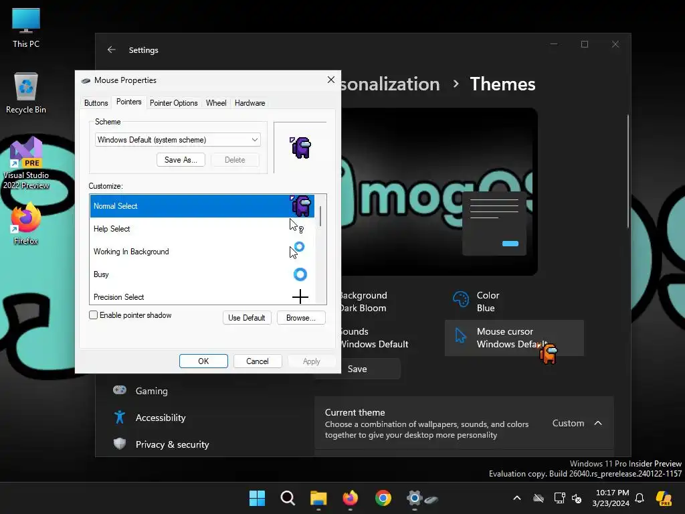Click the Use Default button
The height and width of the screenshot is (514, 685).
click(247, 318)
